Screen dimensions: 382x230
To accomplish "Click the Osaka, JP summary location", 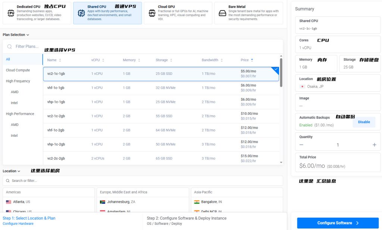I will (315, 86).
